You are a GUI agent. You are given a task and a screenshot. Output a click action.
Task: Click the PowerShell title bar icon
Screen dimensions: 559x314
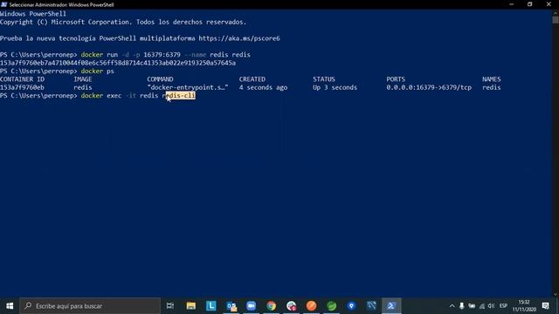pos(3,4)
